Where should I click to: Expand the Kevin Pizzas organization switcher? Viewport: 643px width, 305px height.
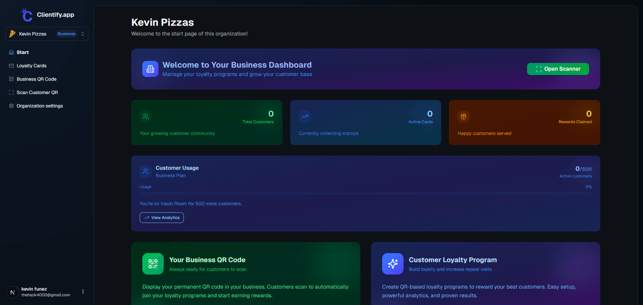pos(82,34)
